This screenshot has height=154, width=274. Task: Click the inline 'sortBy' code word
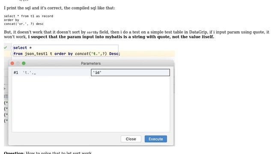click(92, 33)
